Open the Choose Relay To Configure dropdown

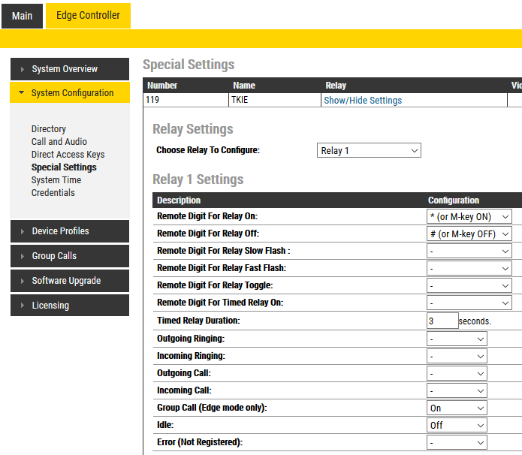click(x=369, y=151)
